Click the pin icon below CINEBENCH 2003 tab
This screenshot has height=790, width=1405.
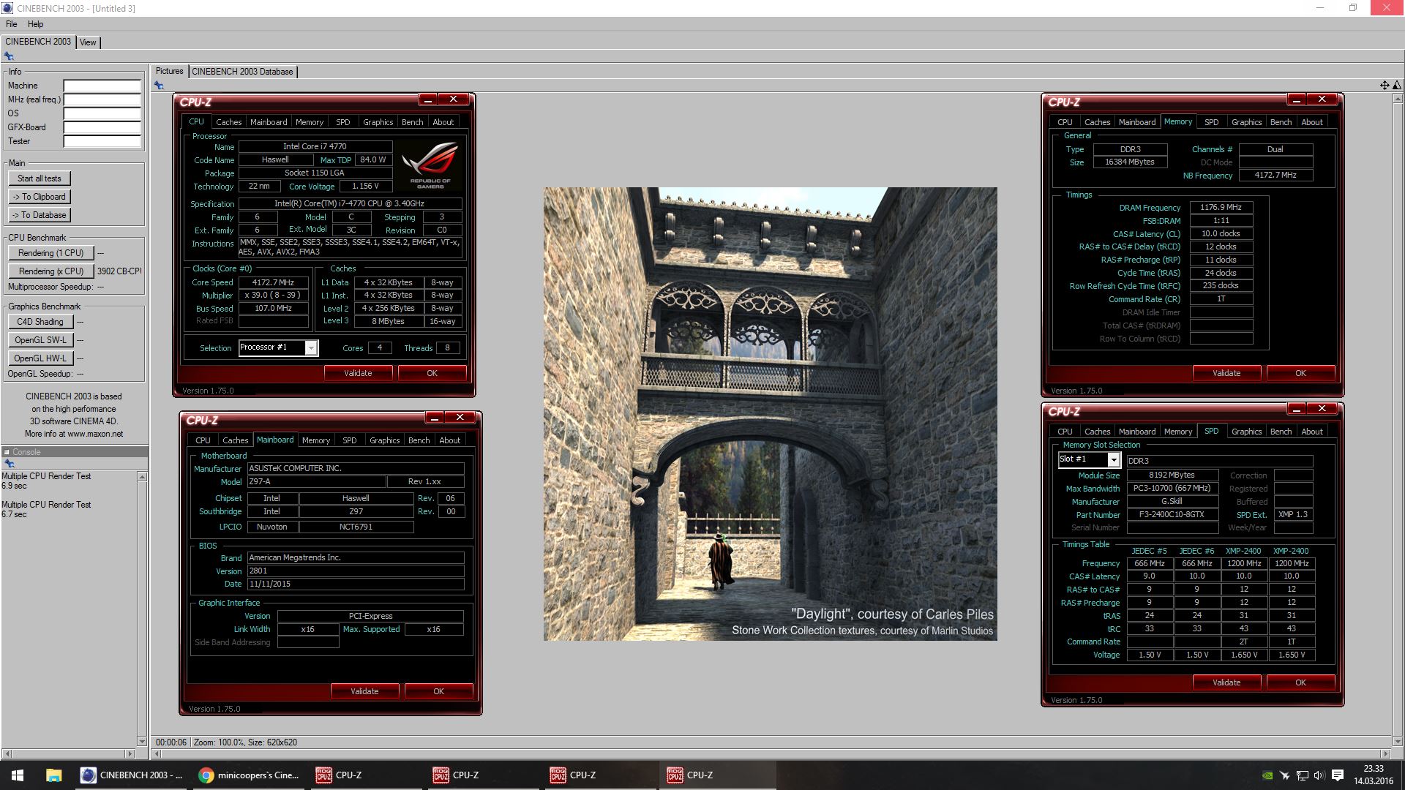point(9,56)
